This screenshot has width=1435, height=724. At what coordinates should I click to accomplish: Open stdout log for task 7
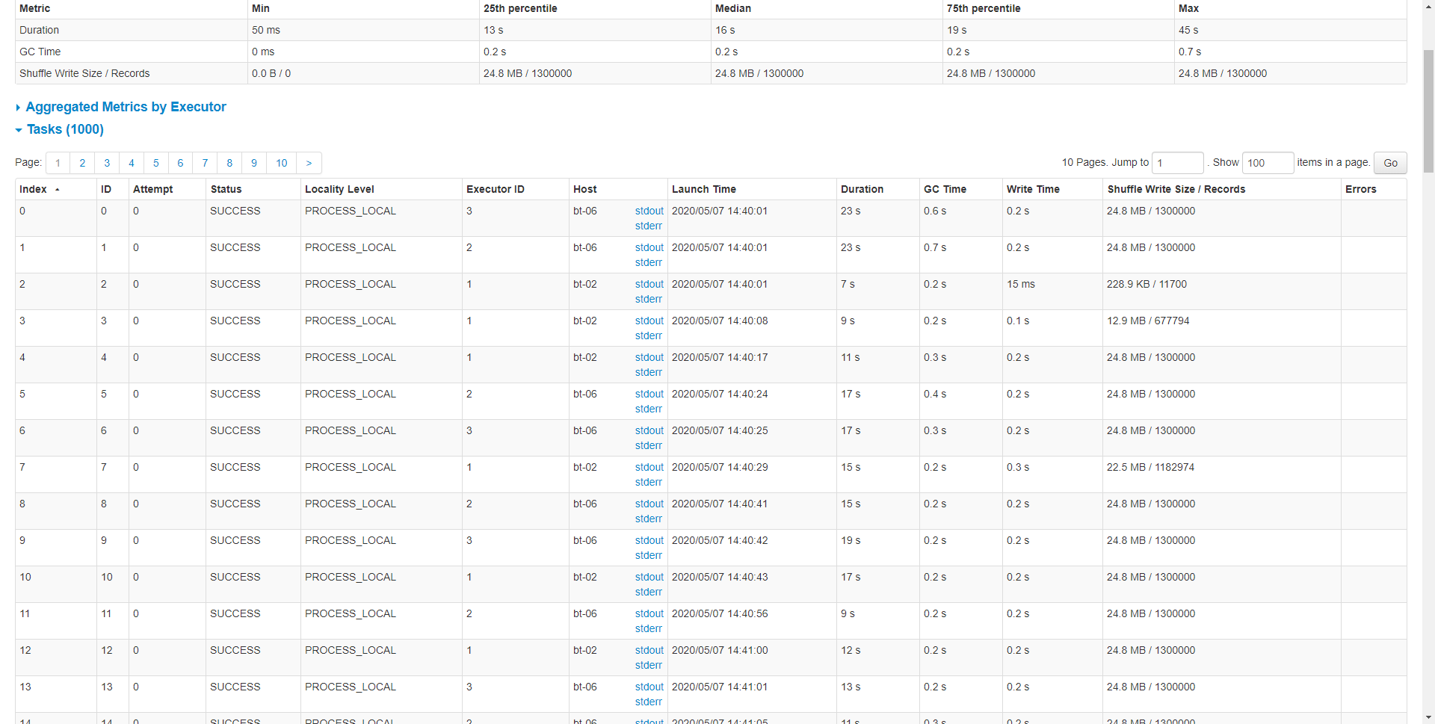click(649, 468)
